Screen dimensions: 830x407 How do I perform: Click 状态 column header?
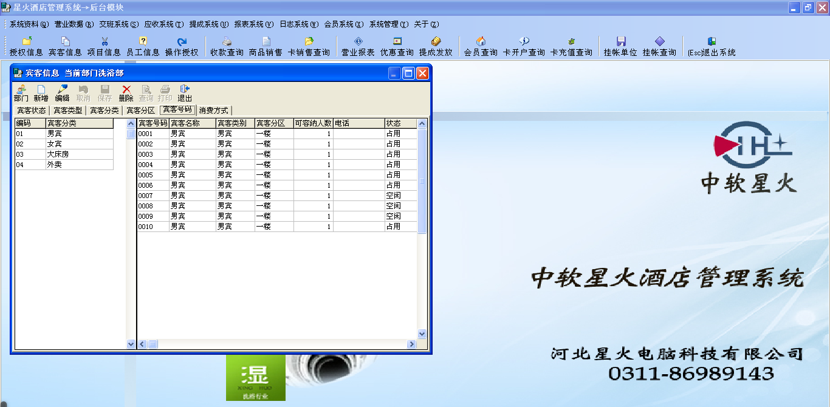tap(401, 123)
